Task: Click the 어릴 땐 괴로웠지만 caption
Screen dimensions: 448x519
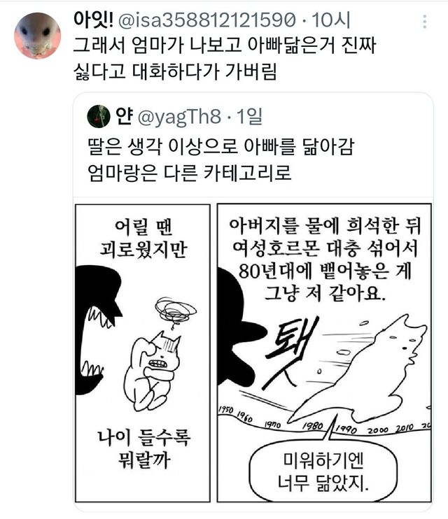Action: 143,238
